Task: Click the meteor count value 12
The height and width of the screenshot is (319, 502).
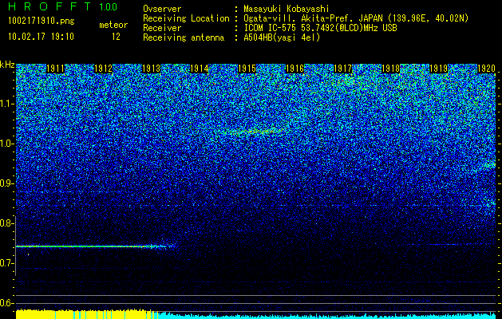Action: tap(116, 37)
